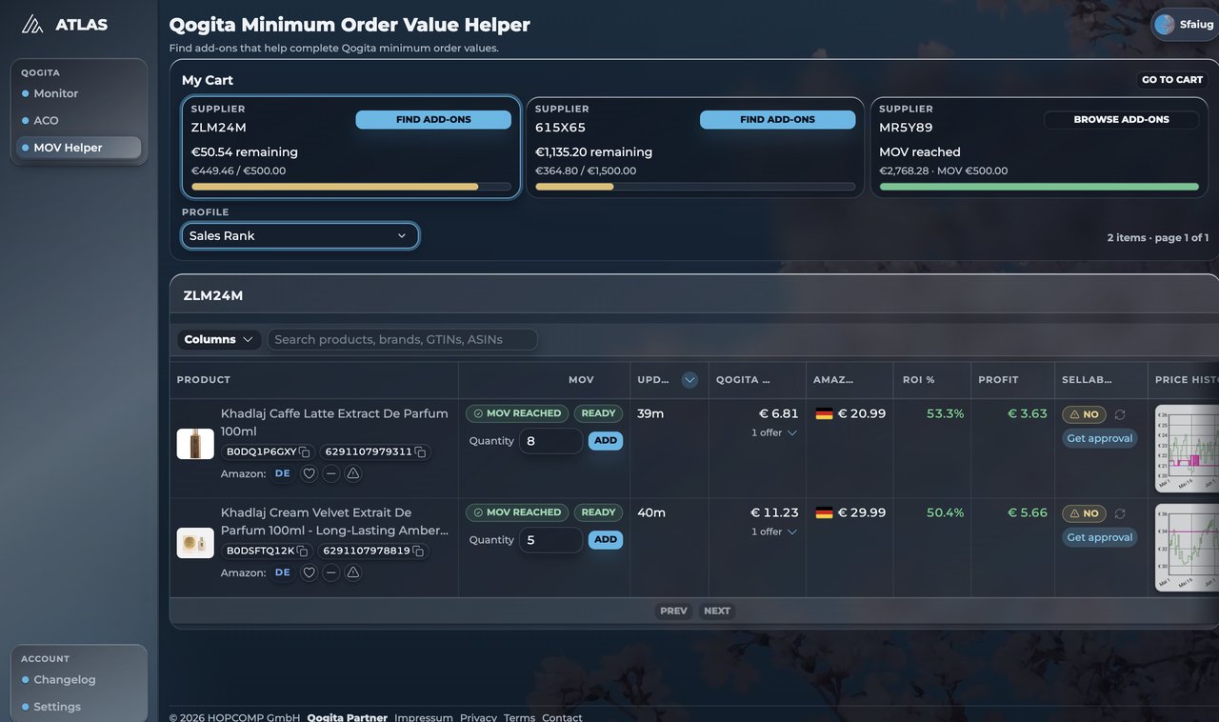The height and width of the screenshot is (722, 1219).
Task: Click the MOV REACHED badge in Cream Velvet row
Action: click(517, 512)
